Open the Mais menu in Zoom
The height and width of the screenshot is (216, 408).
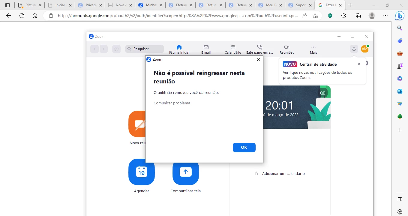[313, 49]
